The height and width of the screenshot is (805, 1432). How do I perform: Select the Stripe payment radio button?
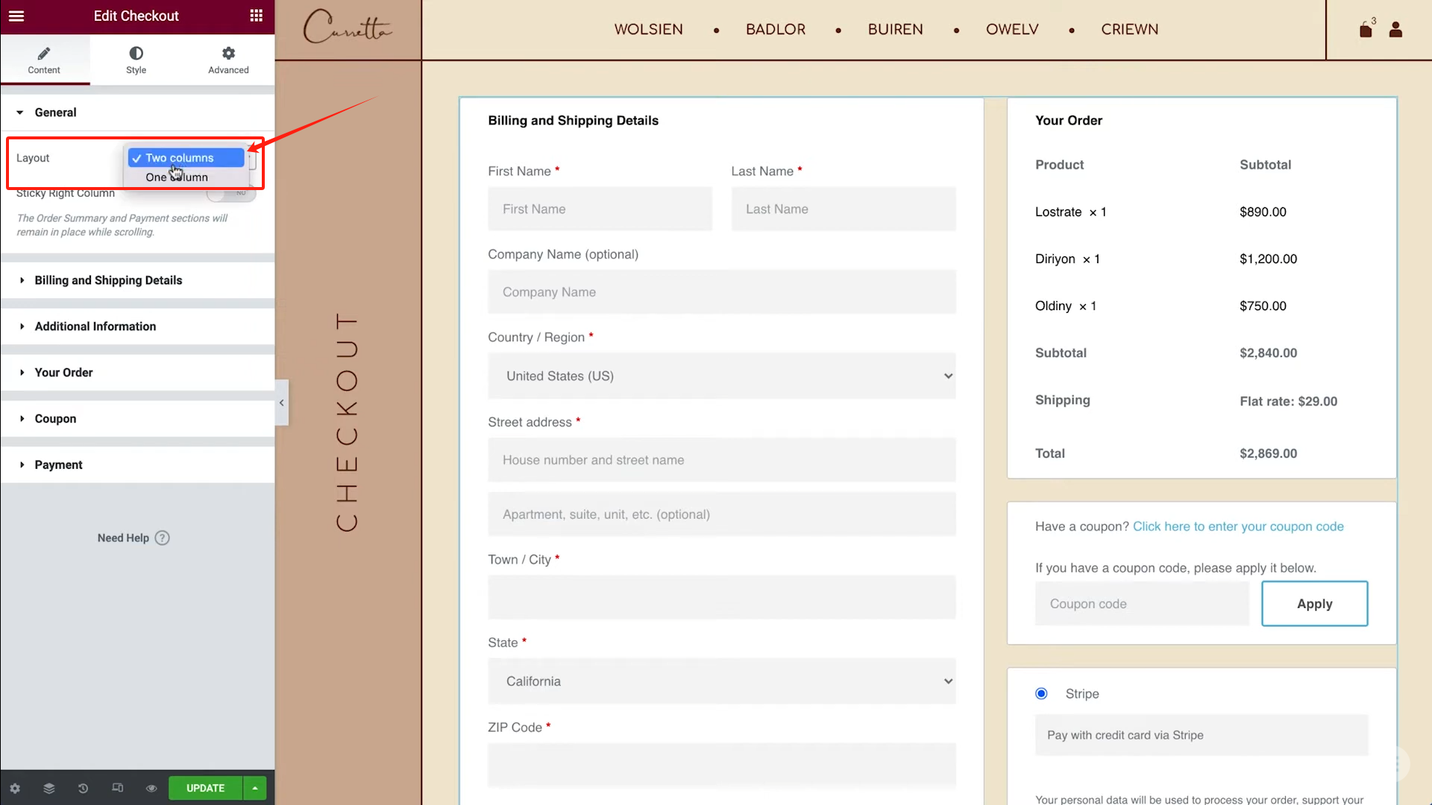click(x=1041, y=693)
